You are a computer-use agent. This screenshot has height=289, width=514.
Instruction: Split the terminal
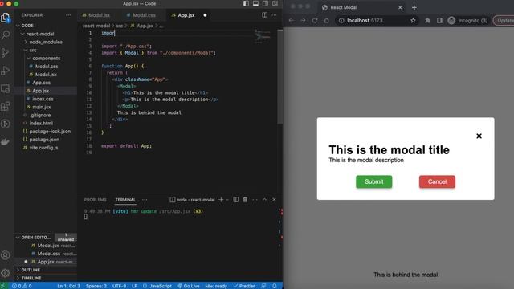[235, 200]
